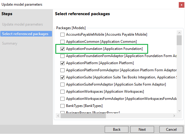Select the 'Select referenced packages' step
Screen dimensions: 185x134
25,34
